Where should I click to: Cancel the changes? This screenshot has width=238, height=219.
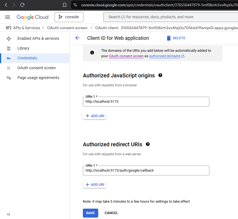point(111,213)
